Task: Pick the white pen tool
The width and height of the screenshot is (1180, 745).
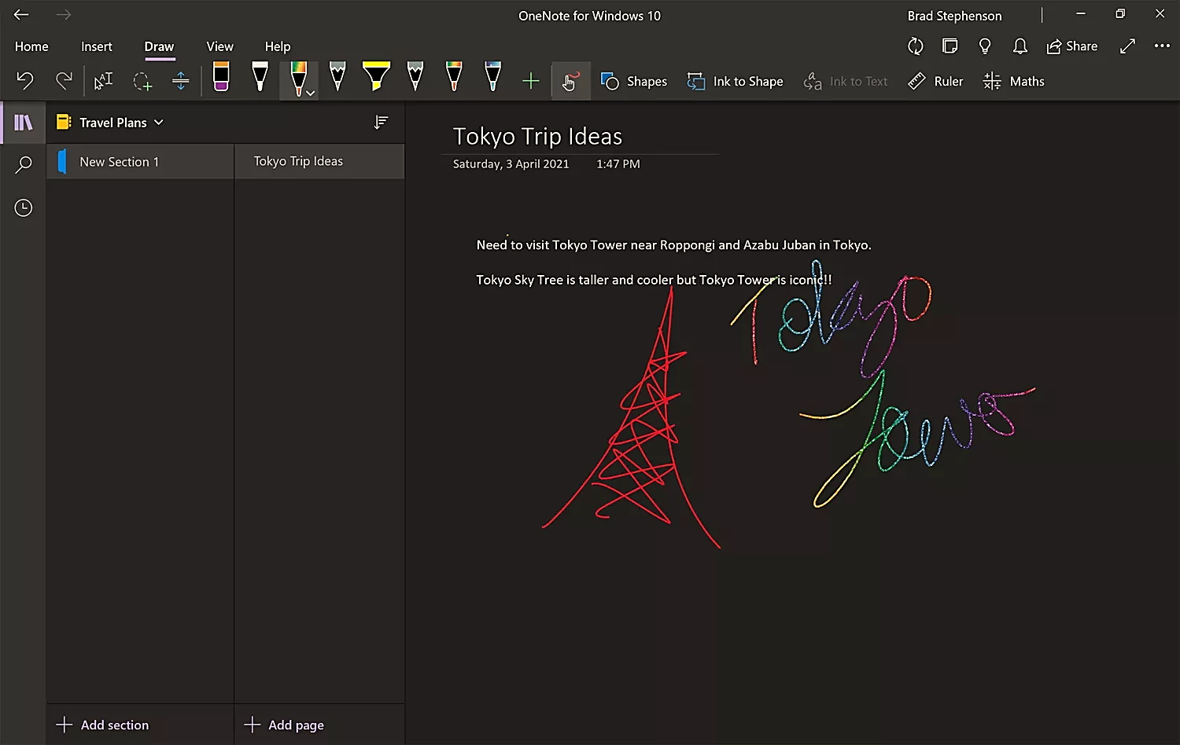Action: [x=260, y=78]
